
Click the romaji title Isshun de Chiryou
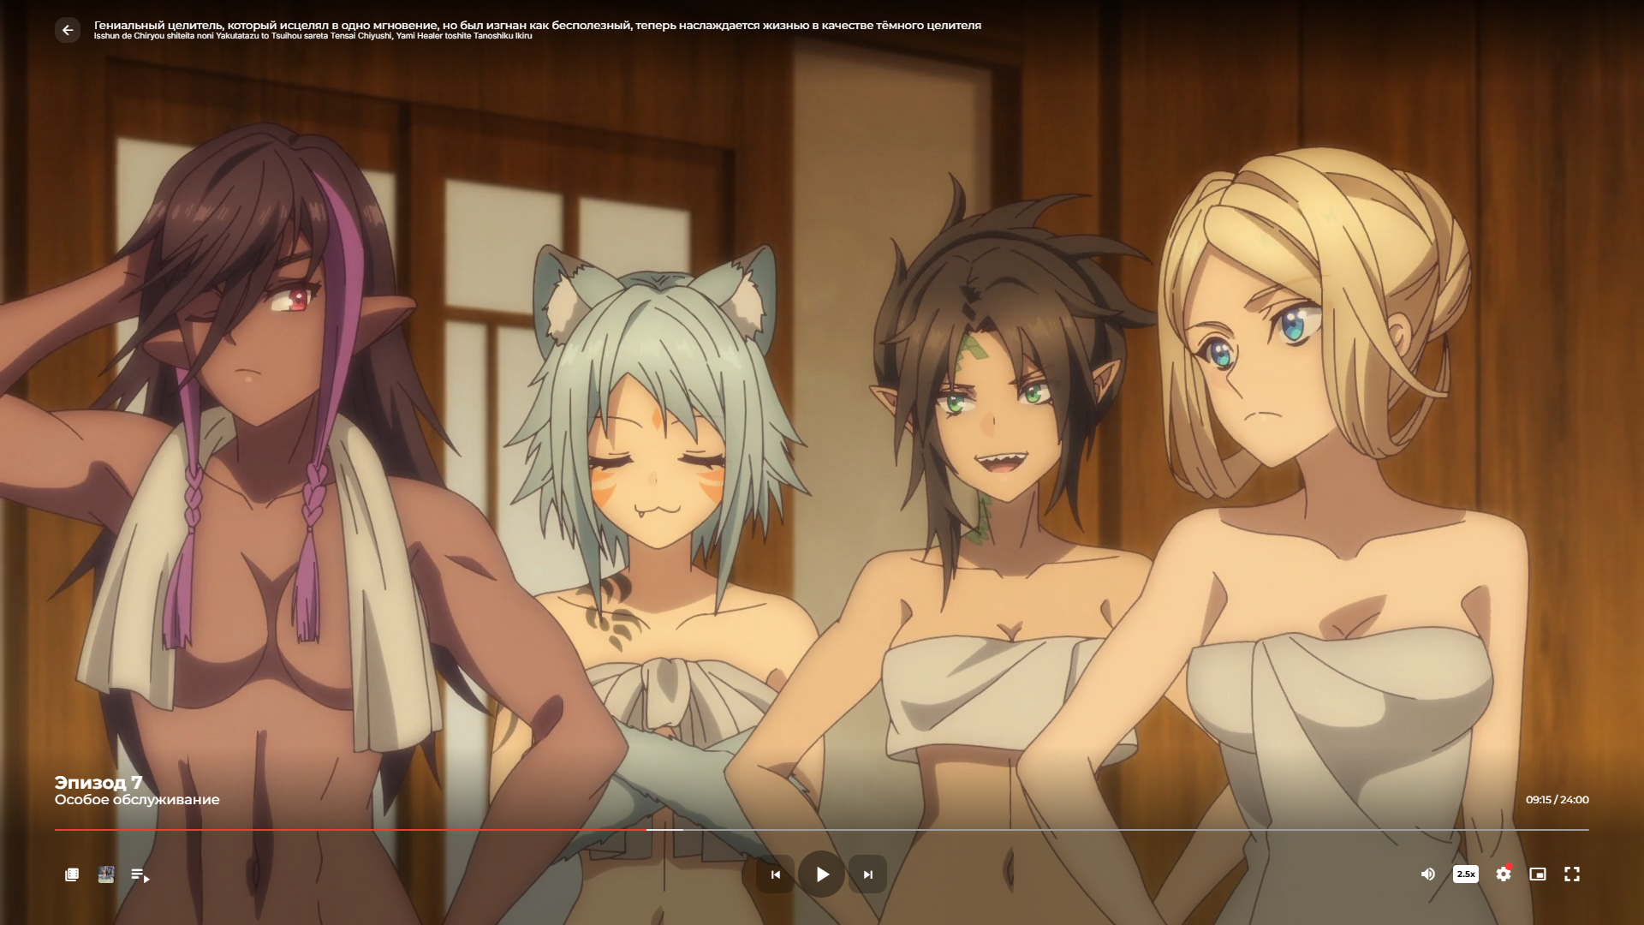pyautogui.click(x=313, y=36)
